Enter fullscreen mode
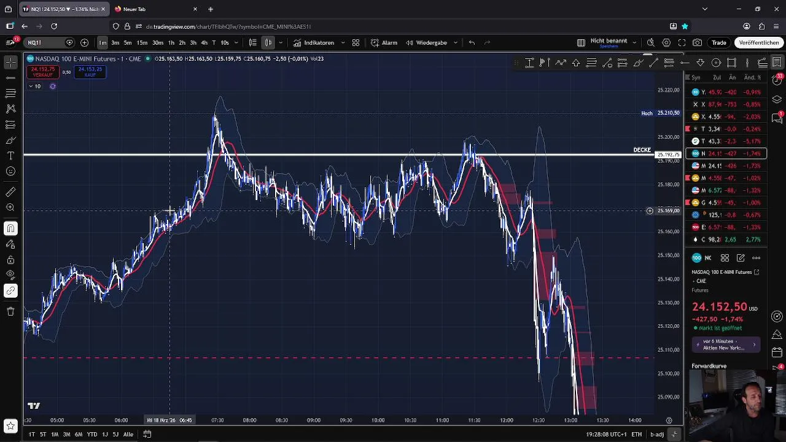Image resolution: width=786 pixels, height=442 pixels. click(x=682, y=42)
